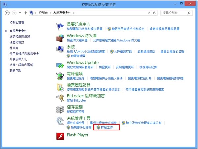The image size is (198, 149).
Task: Open the 重要訊息中心 heading link
Action: [79, 24]
